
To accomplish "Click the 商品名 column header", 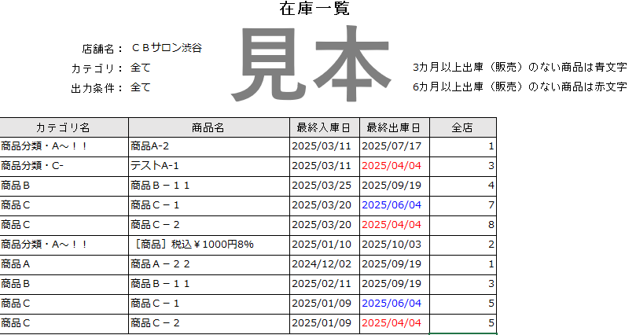I will [208, 127].
